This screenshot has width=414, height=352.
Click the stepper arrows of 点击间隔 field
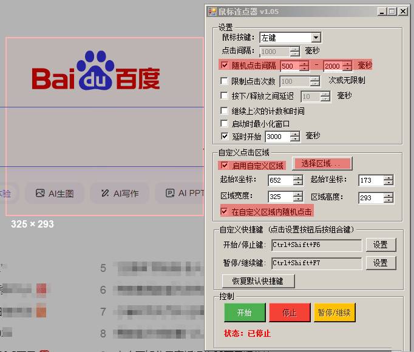[x=294, y=52]
